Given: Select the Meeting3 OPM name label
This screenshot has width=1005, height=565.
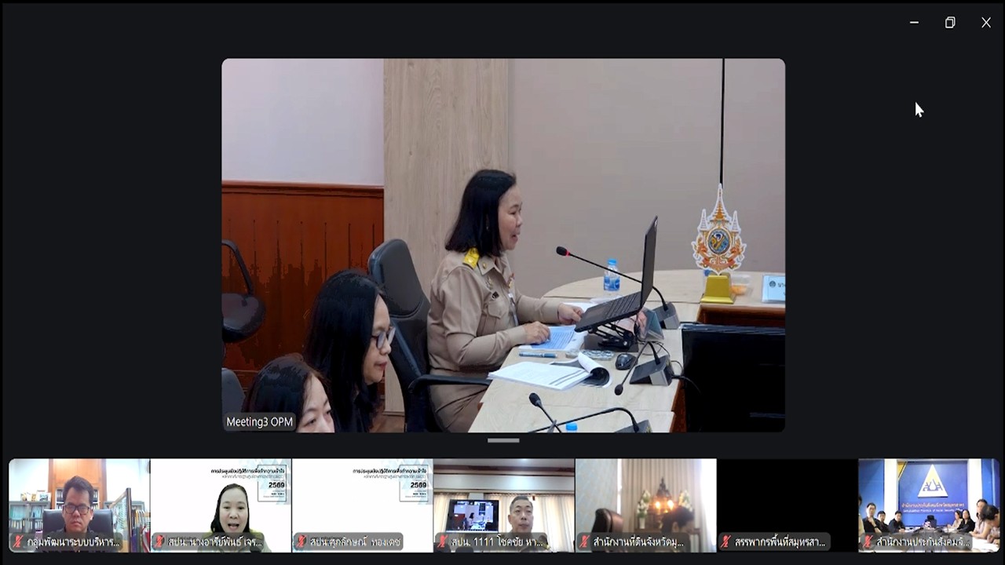Looking at the screenshot, I should click(x=259, y=421).
